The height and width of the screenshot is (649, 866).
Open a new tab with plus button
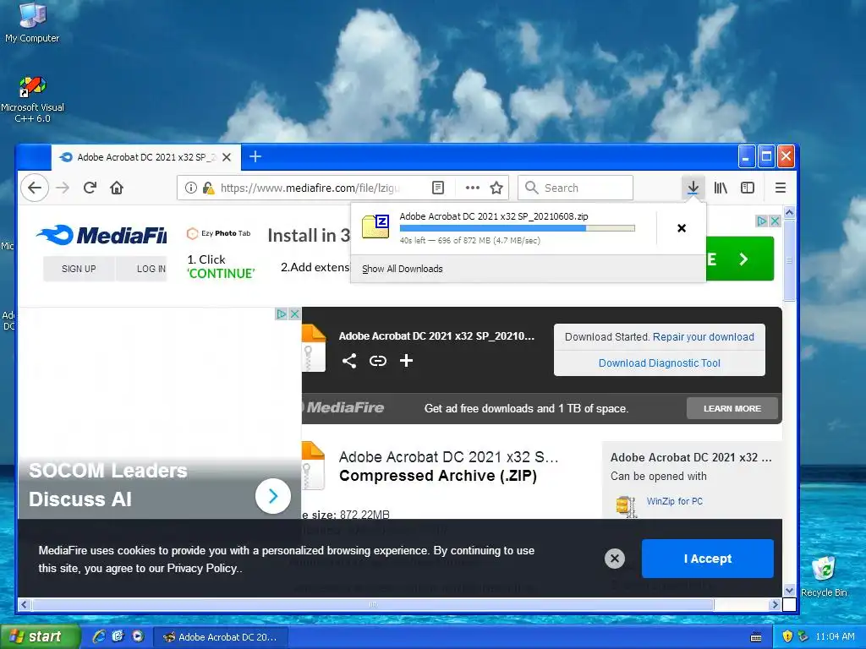[255, 156]
